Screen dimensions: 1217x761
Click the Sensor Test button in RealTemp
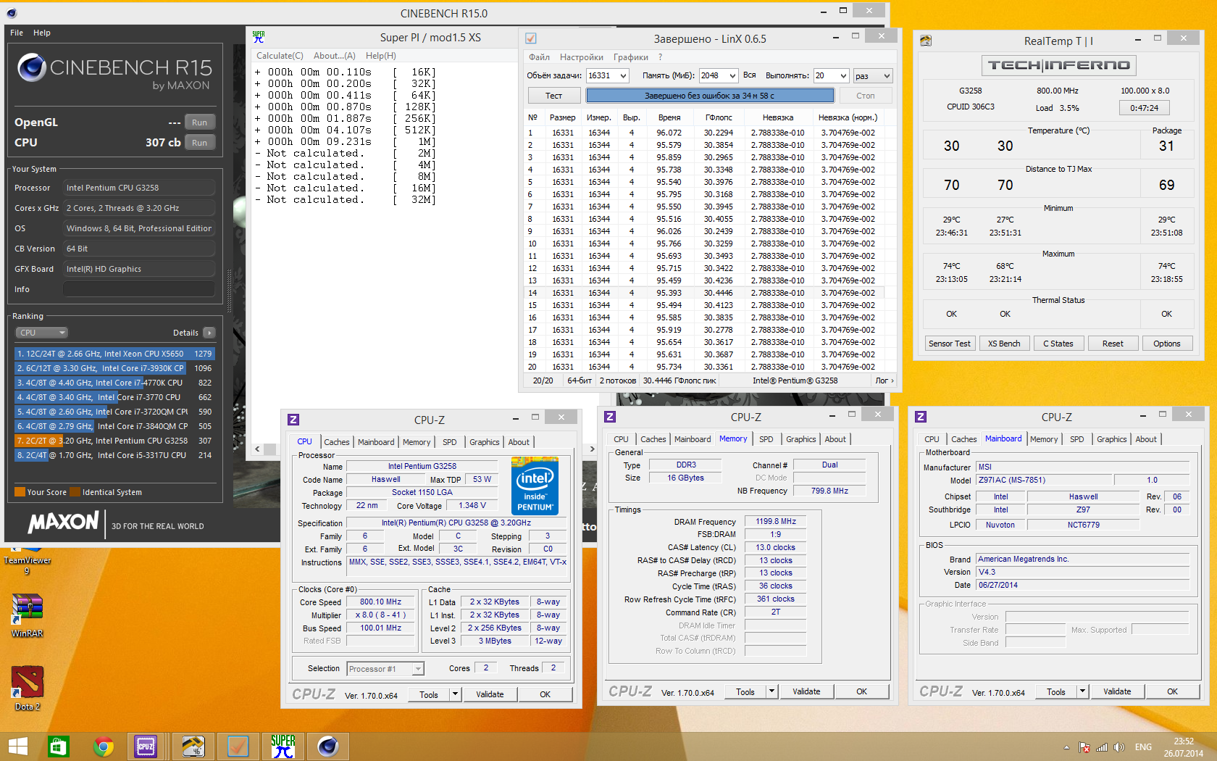click(x=949, y=344)
